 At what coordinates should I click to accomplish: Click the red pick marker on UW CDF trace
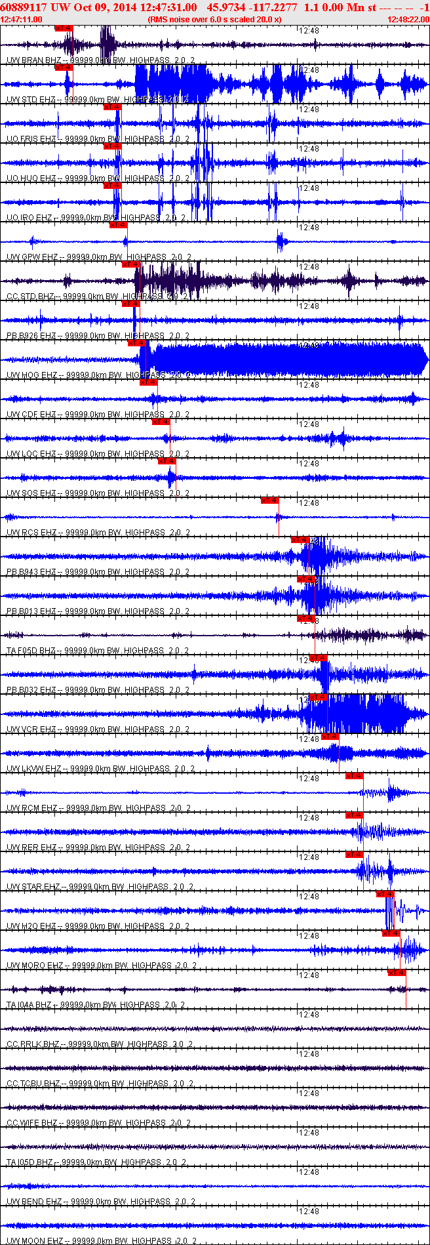click(x=149, y=382)
